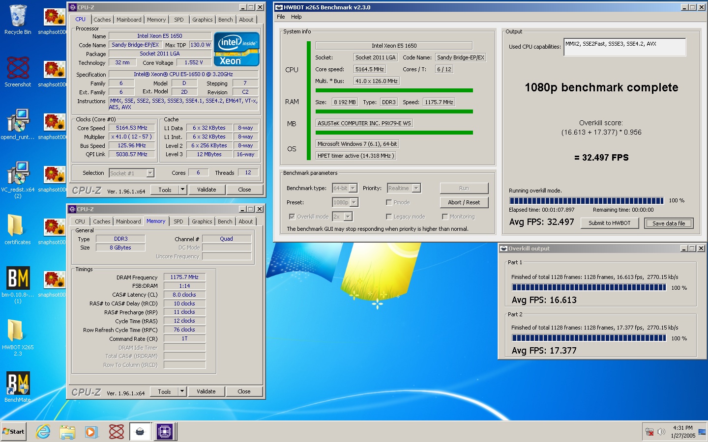Click Close in the CPU-Z Memory window
The width and height of the screenshot is (708, 442).
(244, 391)
